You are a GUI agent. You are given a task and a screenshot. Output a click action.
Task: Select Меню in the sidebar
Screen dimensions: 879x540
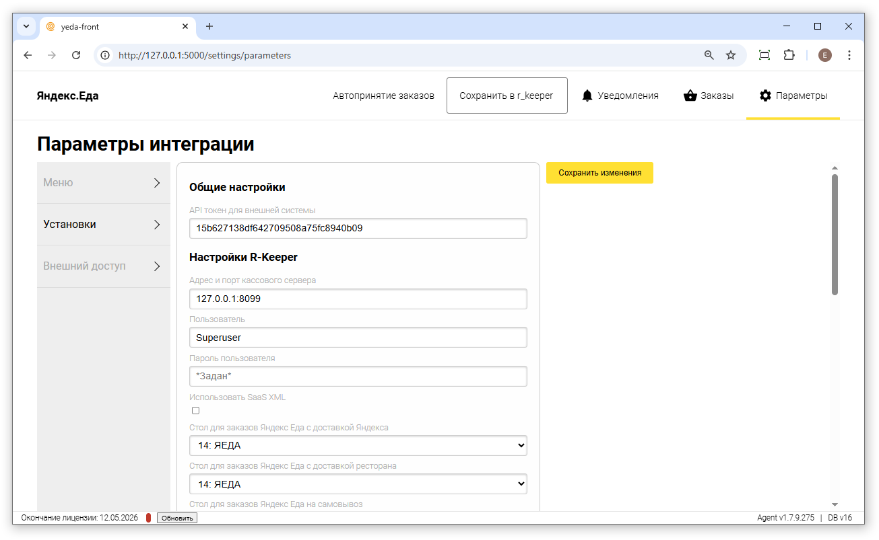104,183
